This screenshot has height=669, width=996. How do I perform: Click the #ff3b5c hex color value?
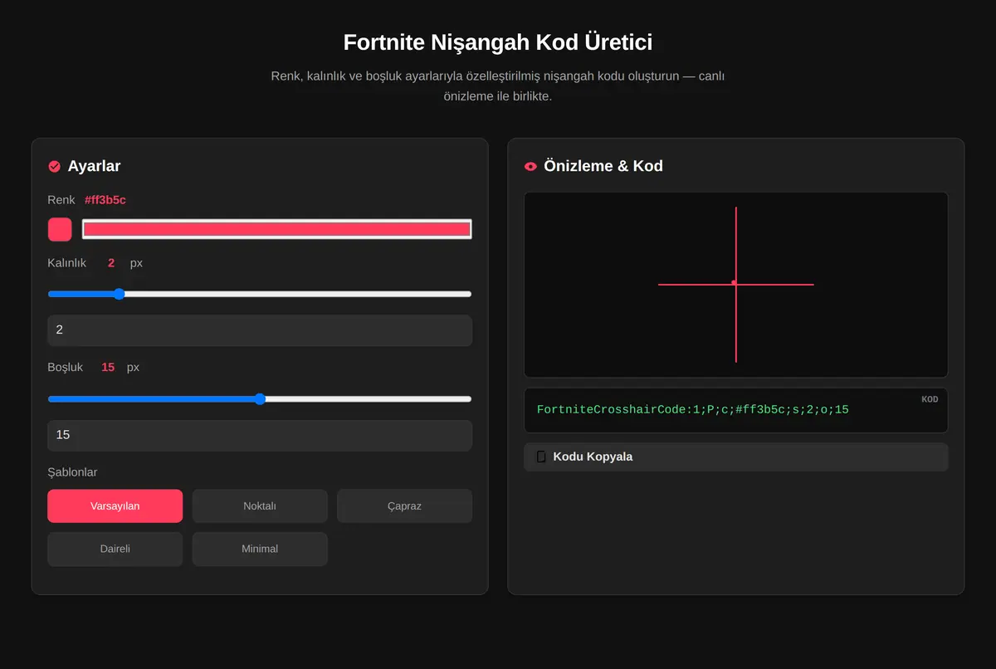(x=105, y=200)
